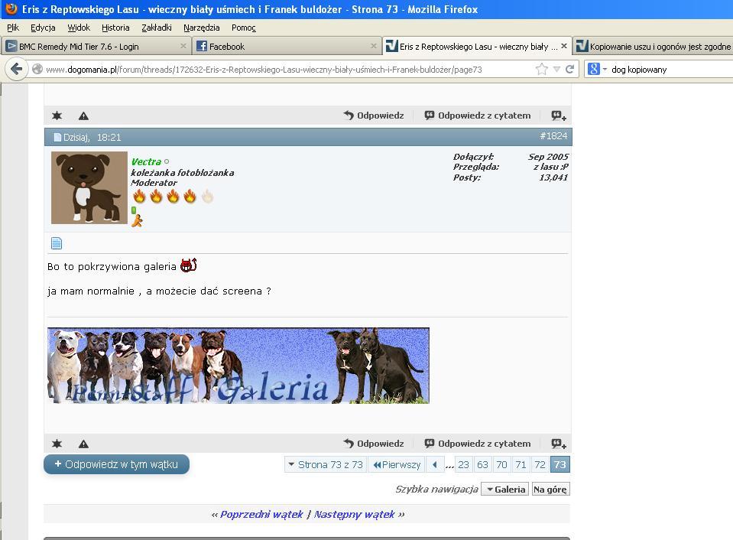The image size is (733, 540).
Task: Reload the page with the refresh icon
Action: (569, 69)
